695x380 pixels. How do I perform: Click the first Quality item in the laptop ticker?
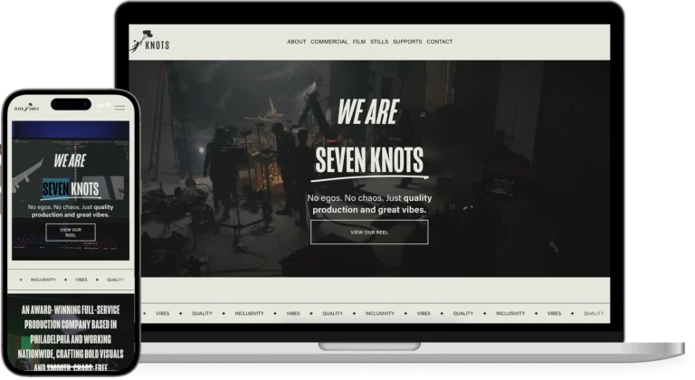(x=202, y=313)
